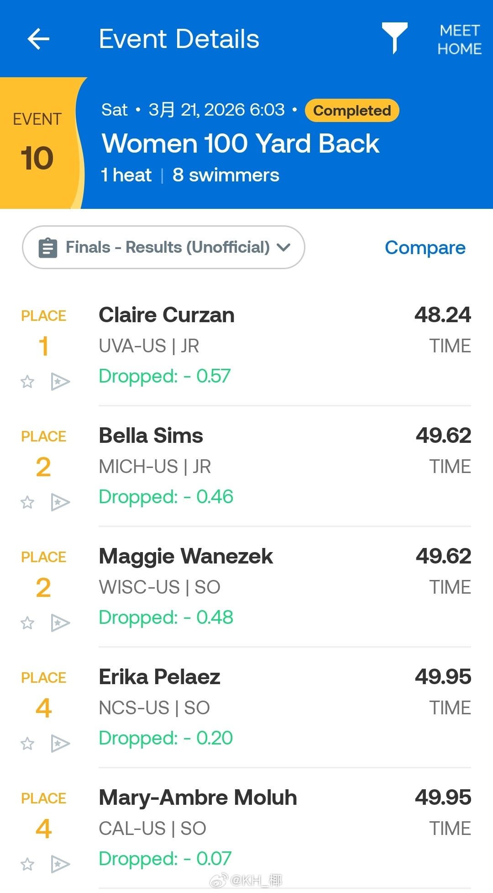Open the filter funnel icon
493x893 pixels.
tap(395, 38)
